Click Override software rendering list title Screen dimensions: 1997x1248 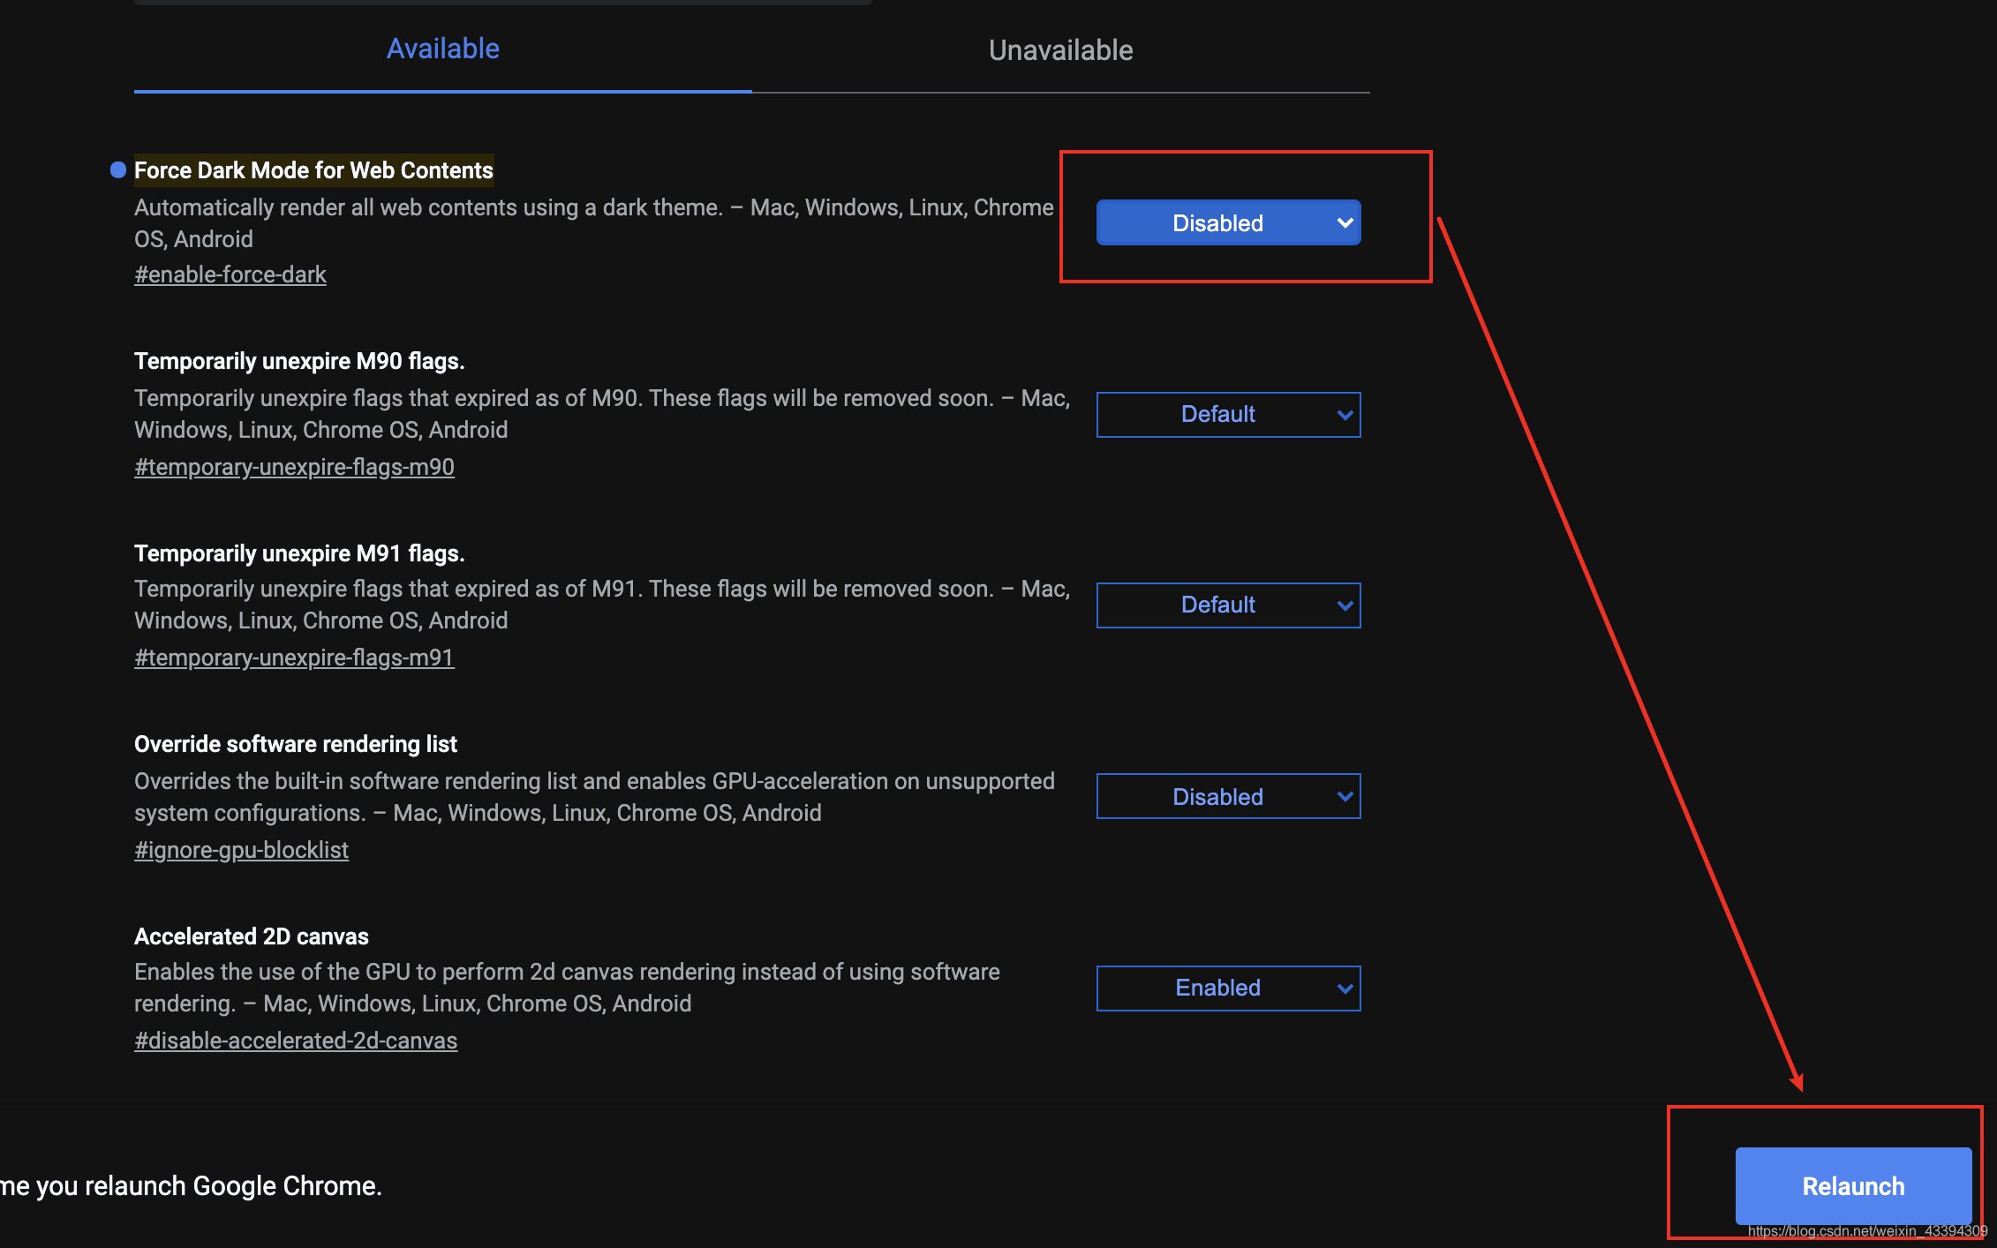coord(296,744)
